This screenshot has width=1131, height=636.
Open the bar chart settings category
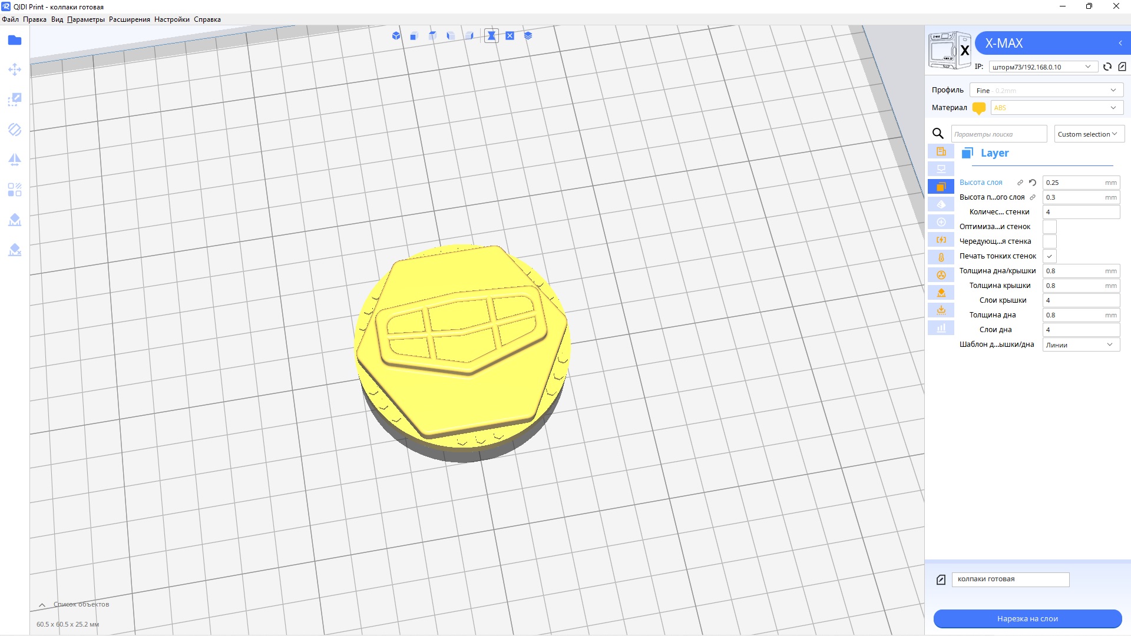941,328
